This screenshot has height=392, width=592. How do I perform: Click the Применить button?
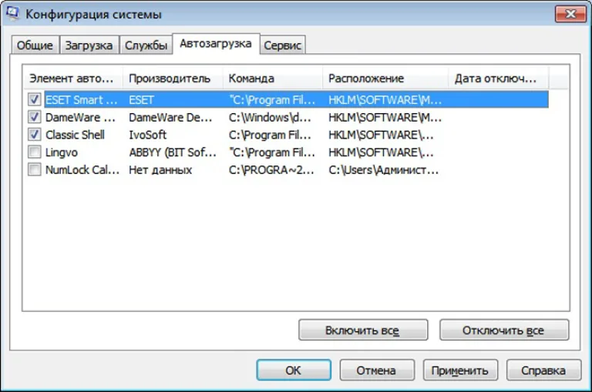(460, 370)
